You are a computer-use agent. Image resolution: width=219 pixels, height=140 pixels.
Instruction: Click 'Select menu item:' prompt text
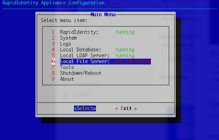[x=64, y=20]
